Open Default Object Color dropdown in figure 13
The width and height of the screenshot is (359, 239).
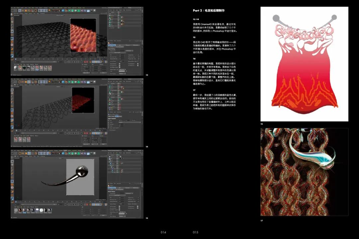coord(122,69)
